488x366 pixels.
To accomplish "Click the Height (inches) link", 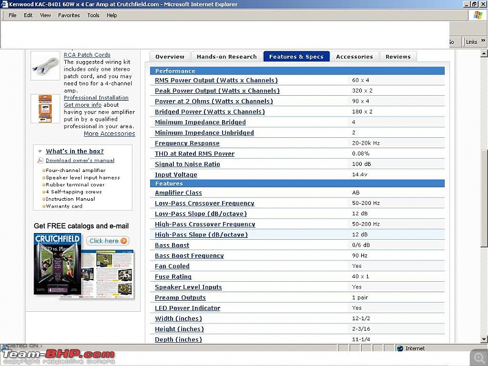I will [179, 329].
